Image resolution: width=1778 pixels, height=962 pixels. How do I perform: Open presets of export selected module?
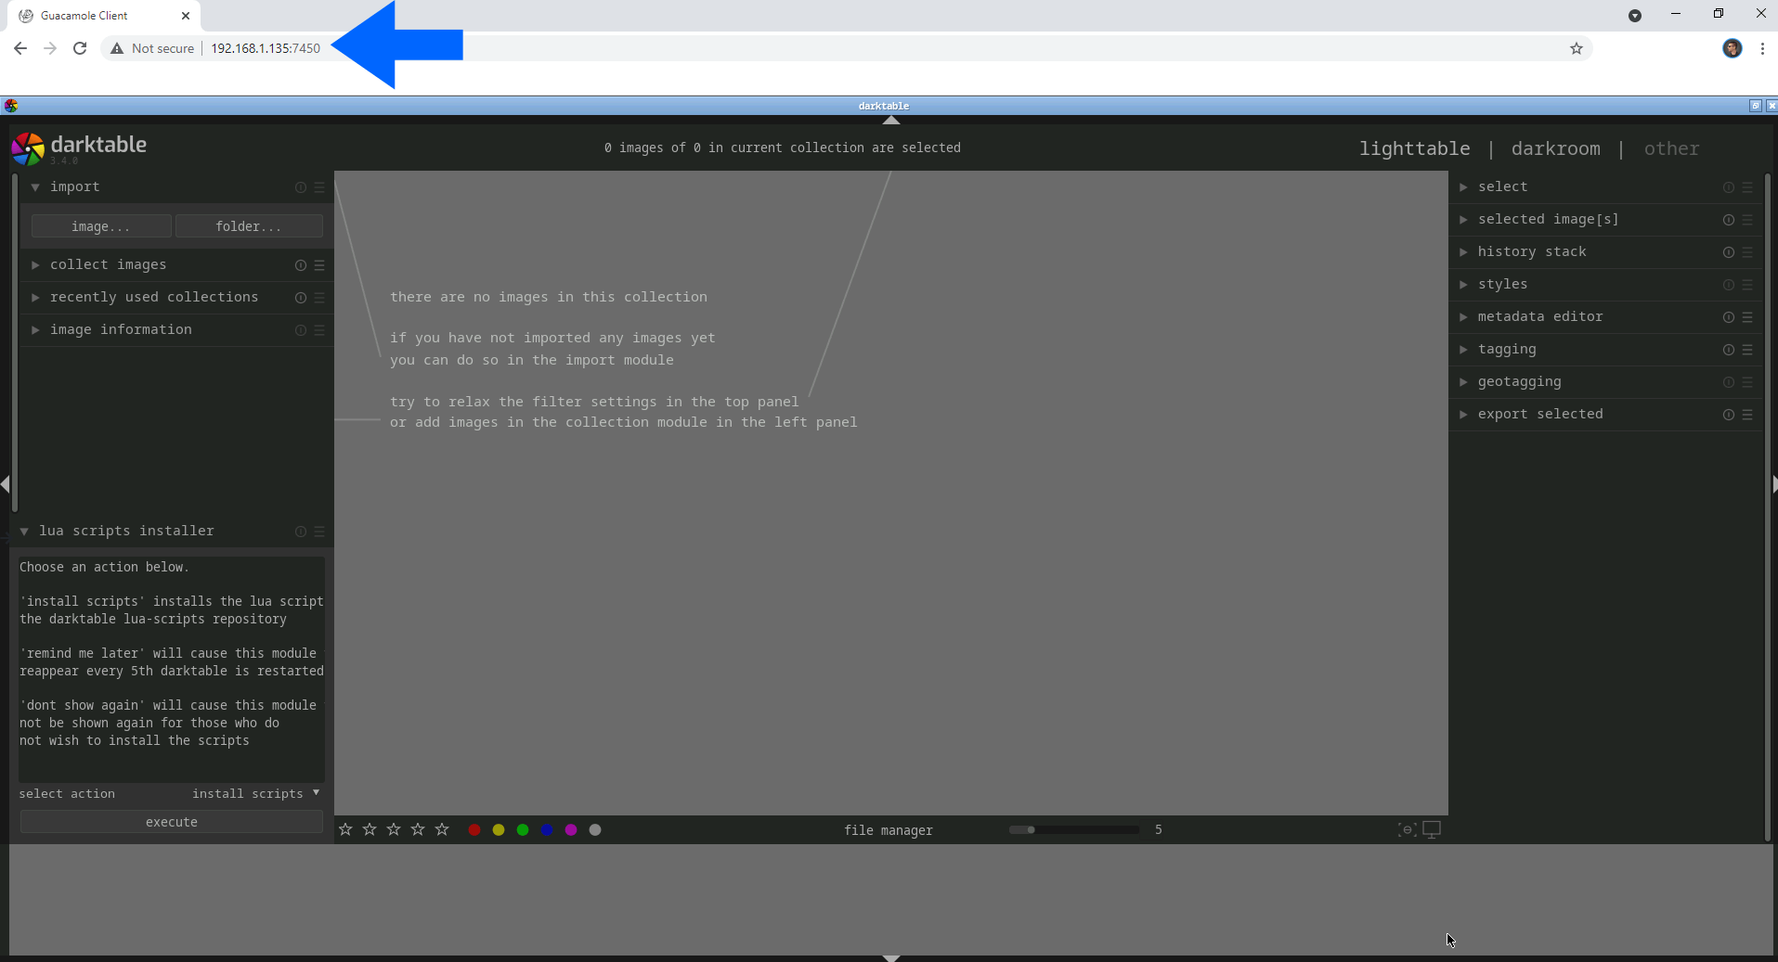tap(1747, 415)
